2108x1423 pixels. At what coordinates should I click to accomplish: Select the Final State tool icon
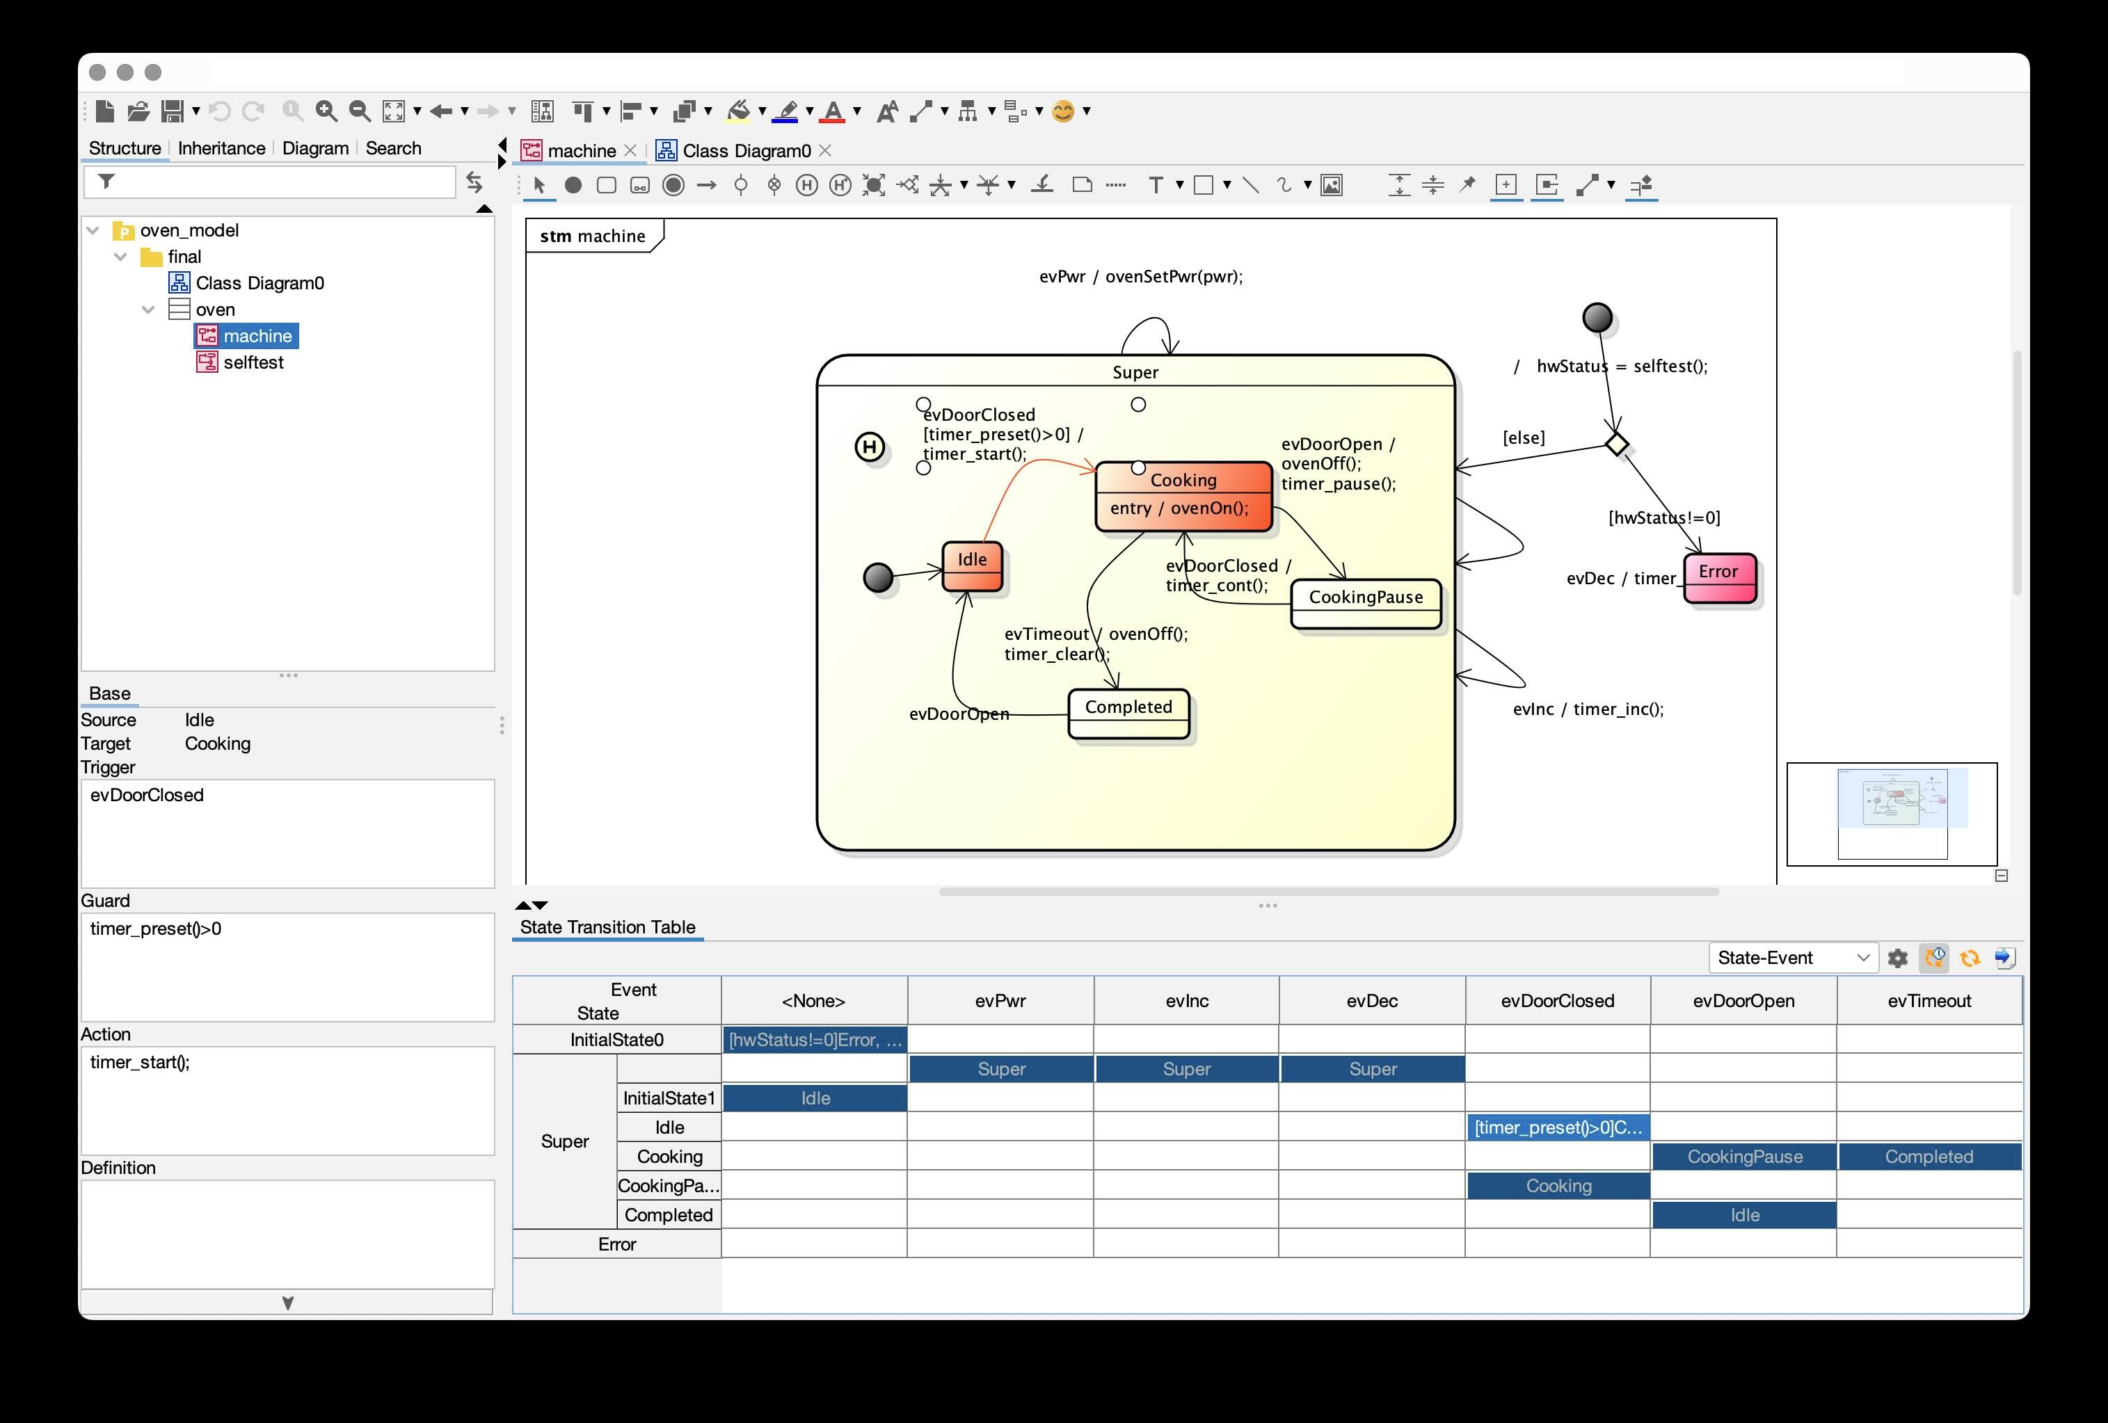(673, 185)
